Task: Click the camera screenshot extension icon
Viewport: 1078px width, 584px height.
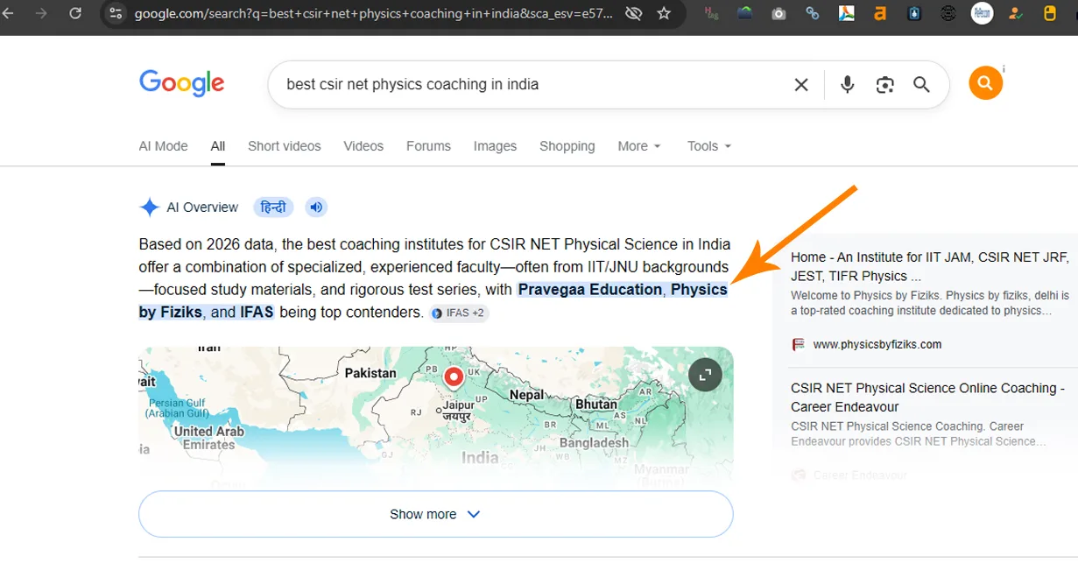Action: coord(779,13)
